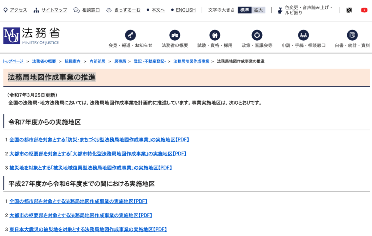Image resolution: width=372 pixels, height=236 pixels.
Task: Select 標準 text size
Action: click(x=244, y=10)
